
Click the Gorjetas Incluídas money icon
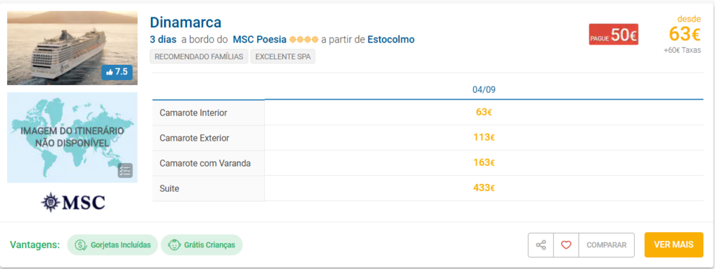81,245
